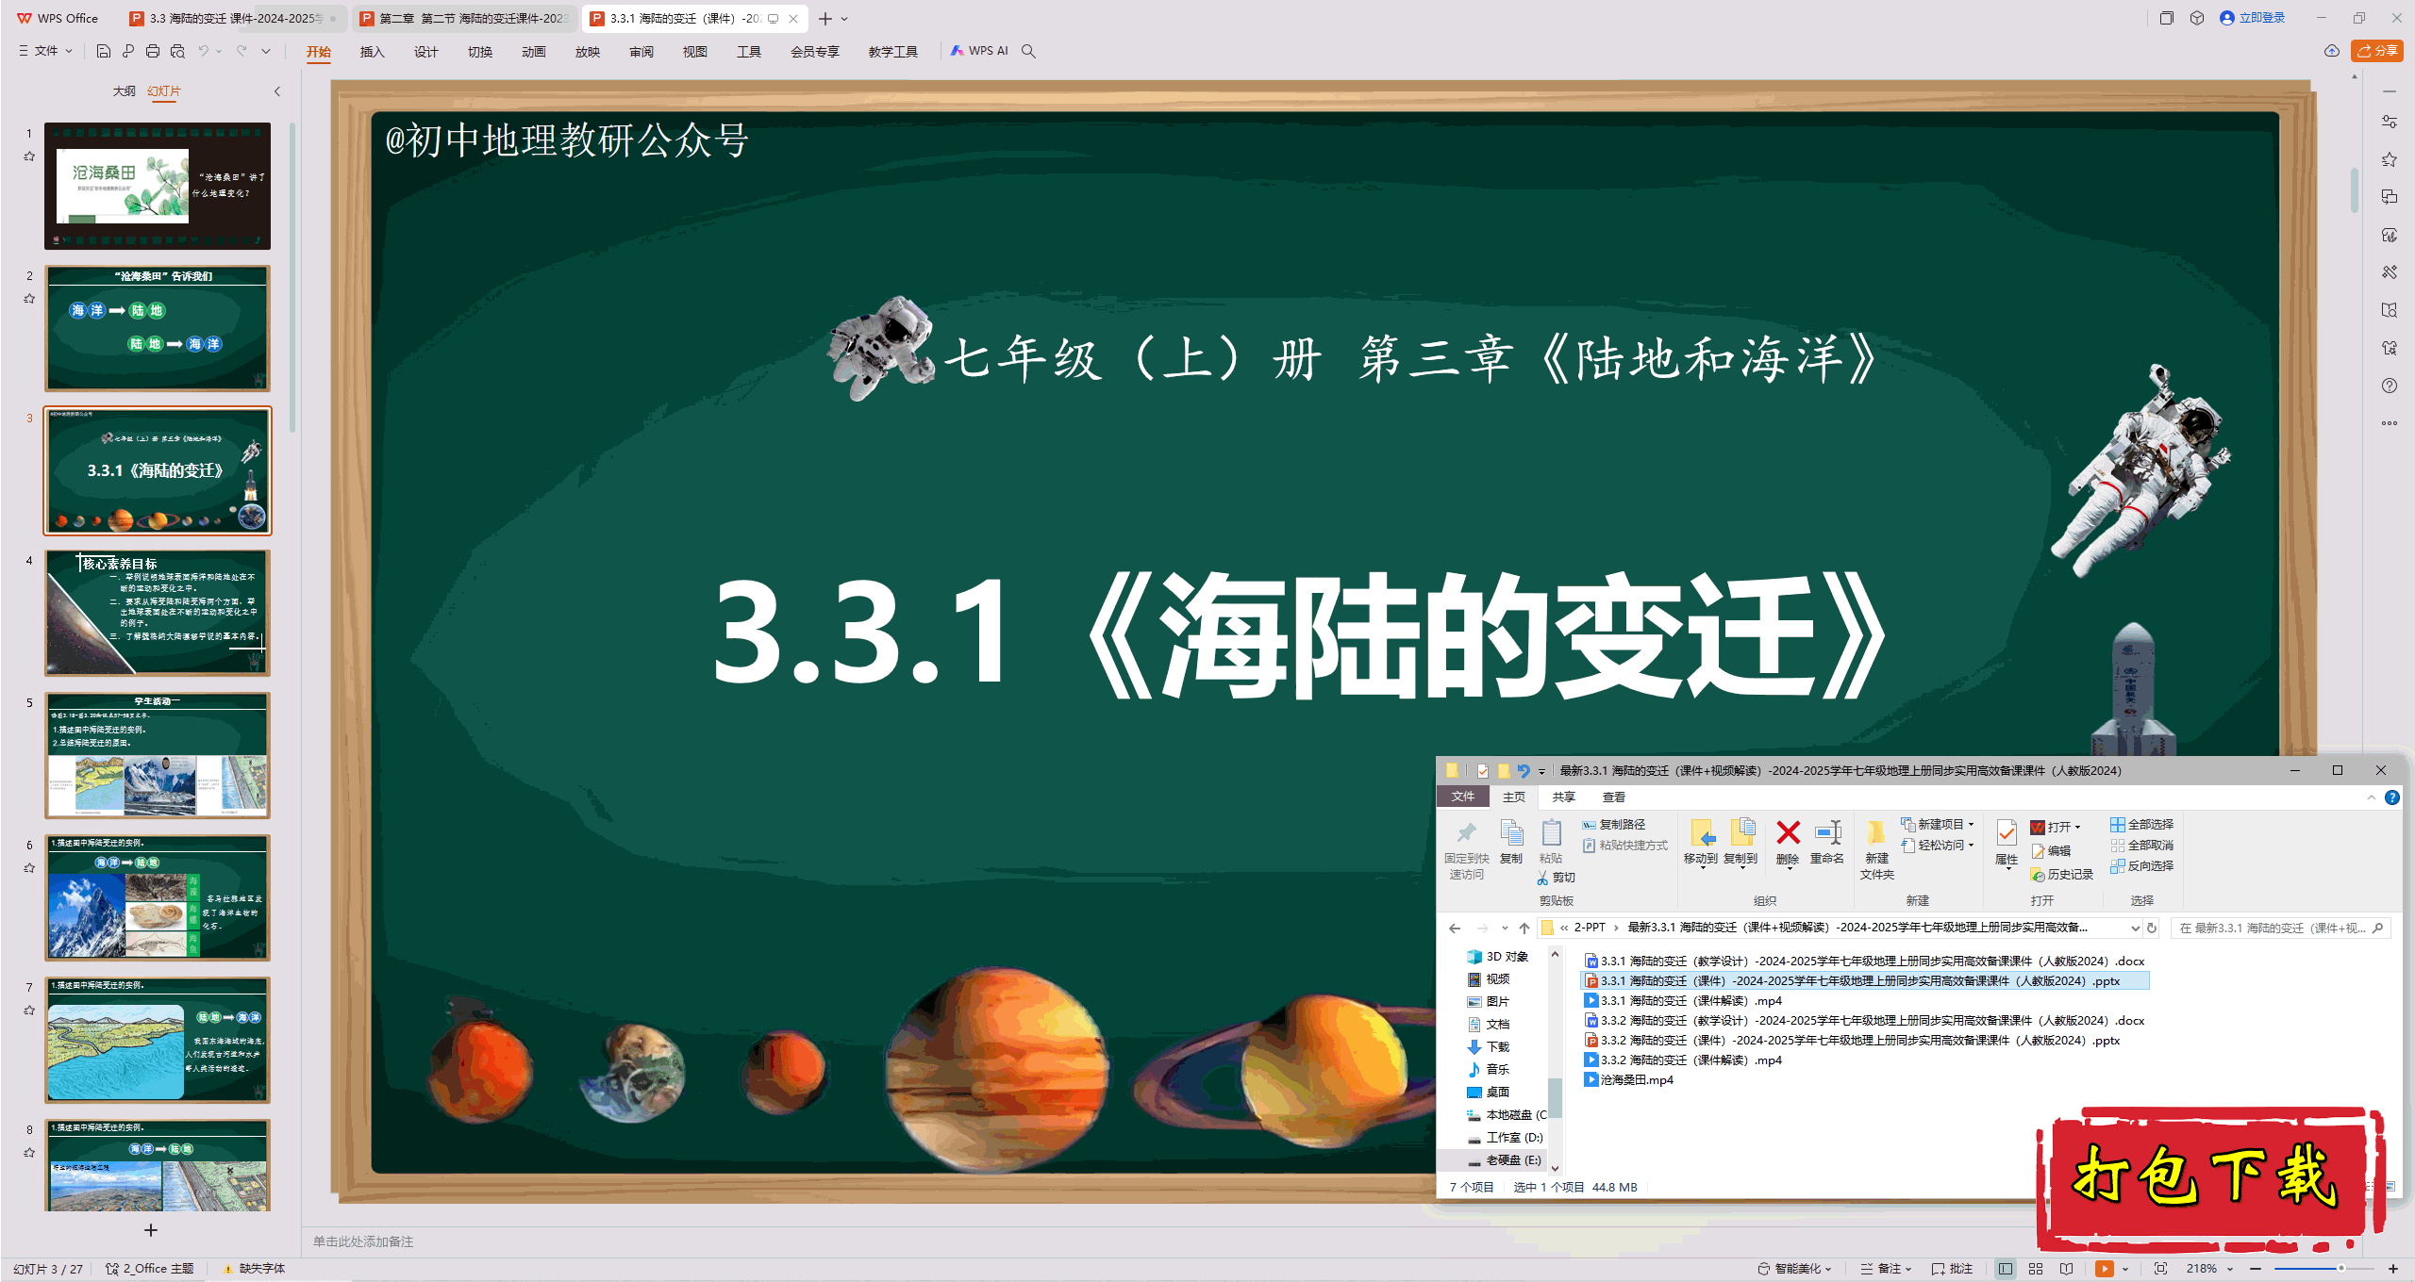Open the 审阅 ribbon tab
Image resolution: width=2415 pixels, height=1282 pixels.
tap(641, 52)
